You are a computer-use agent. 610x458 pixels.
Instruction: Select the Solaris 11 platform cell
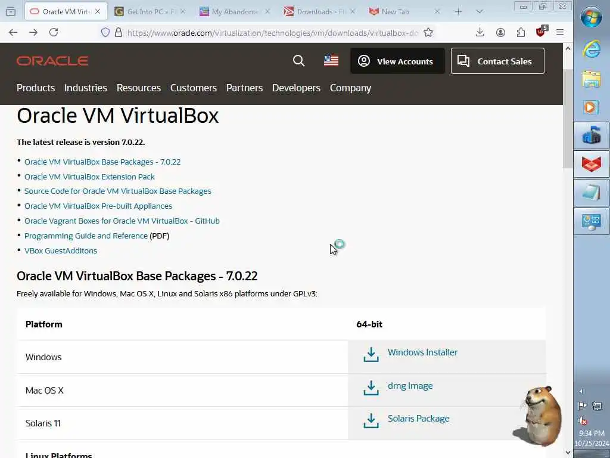coord(182,423)
